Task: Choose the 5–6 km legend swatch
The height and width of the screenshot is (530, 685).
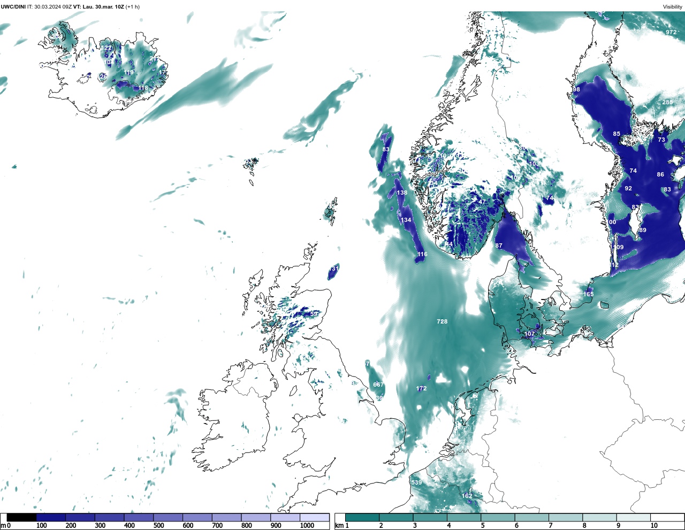Action: (498, 517)
